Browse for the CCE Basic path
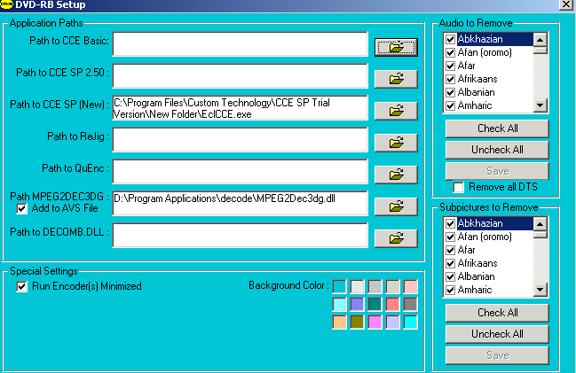The height and width of the screenshot is (373, 576). pyautogui.click(x=396, y=47)
